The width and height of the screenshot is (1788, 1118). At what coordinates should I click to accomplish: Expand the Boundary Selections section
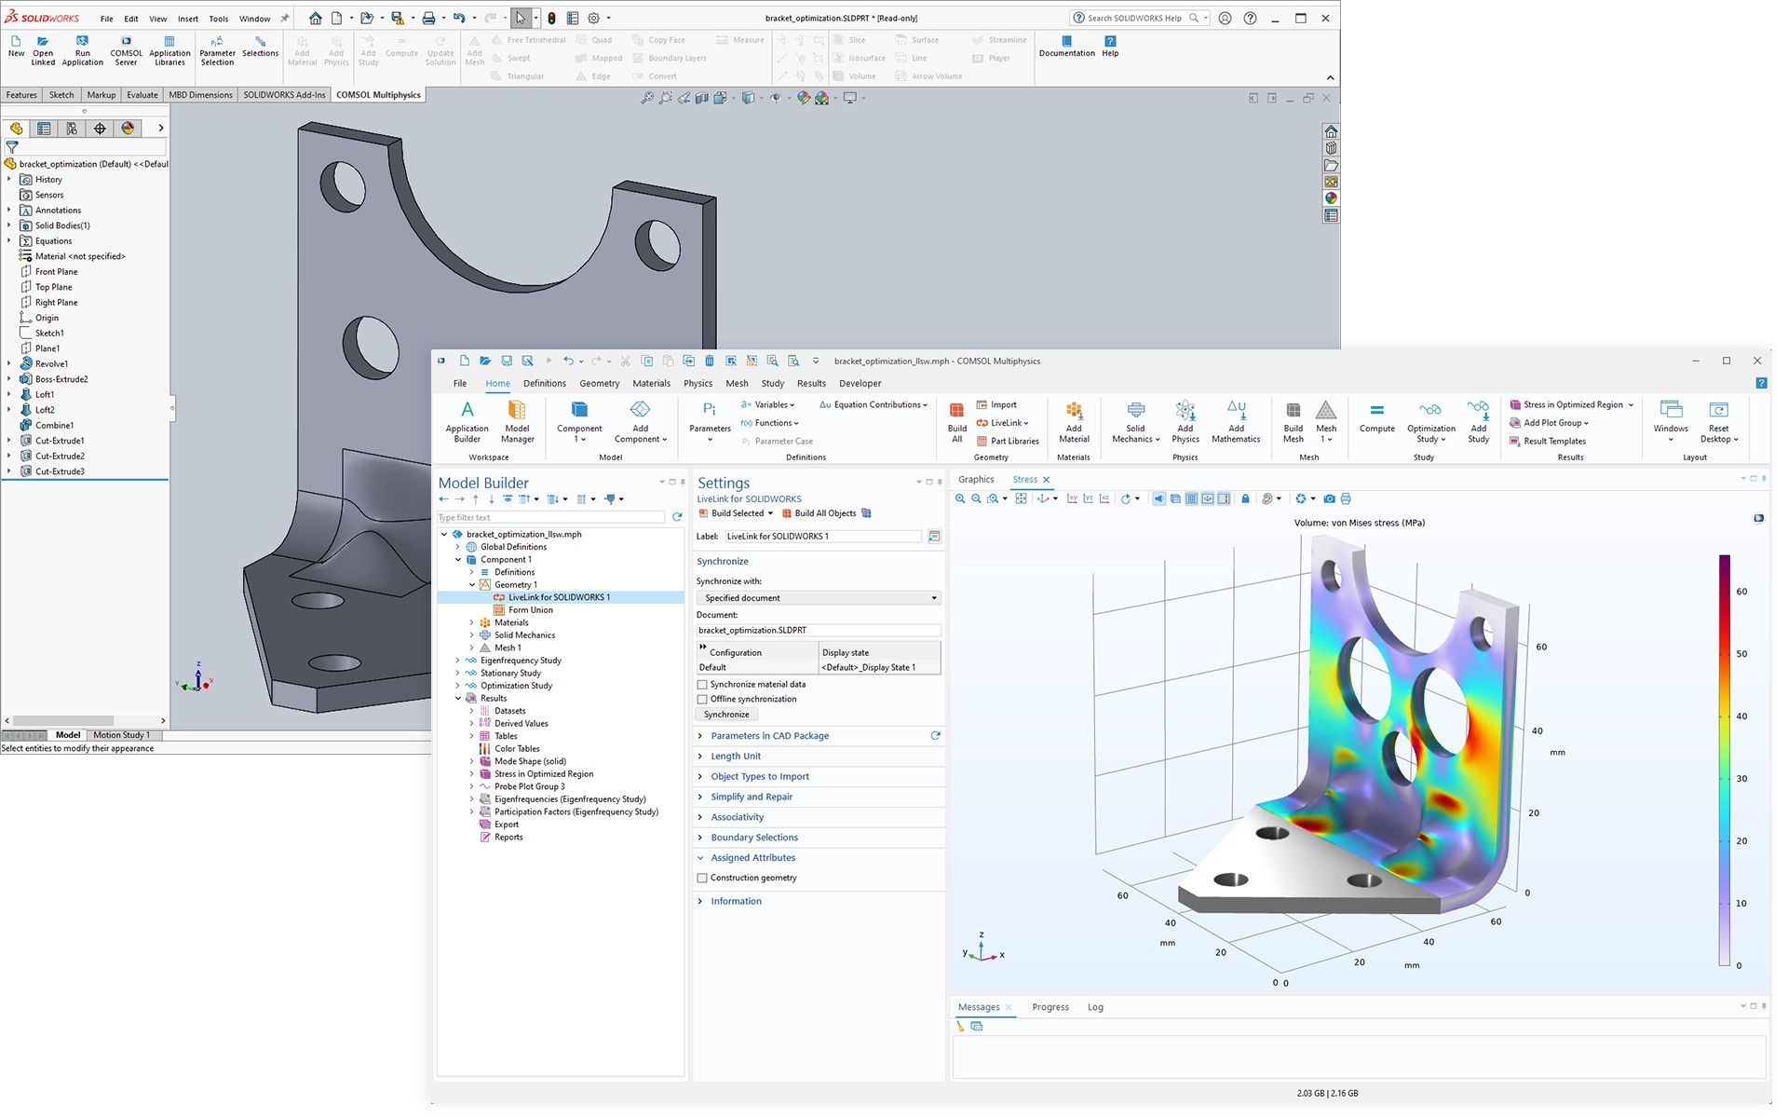coord(753,838)
